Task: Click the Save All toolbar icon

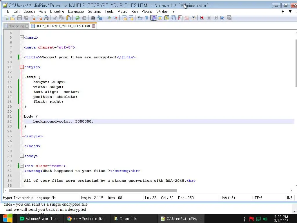Action: pyautogui.click(x=26, y=18)
